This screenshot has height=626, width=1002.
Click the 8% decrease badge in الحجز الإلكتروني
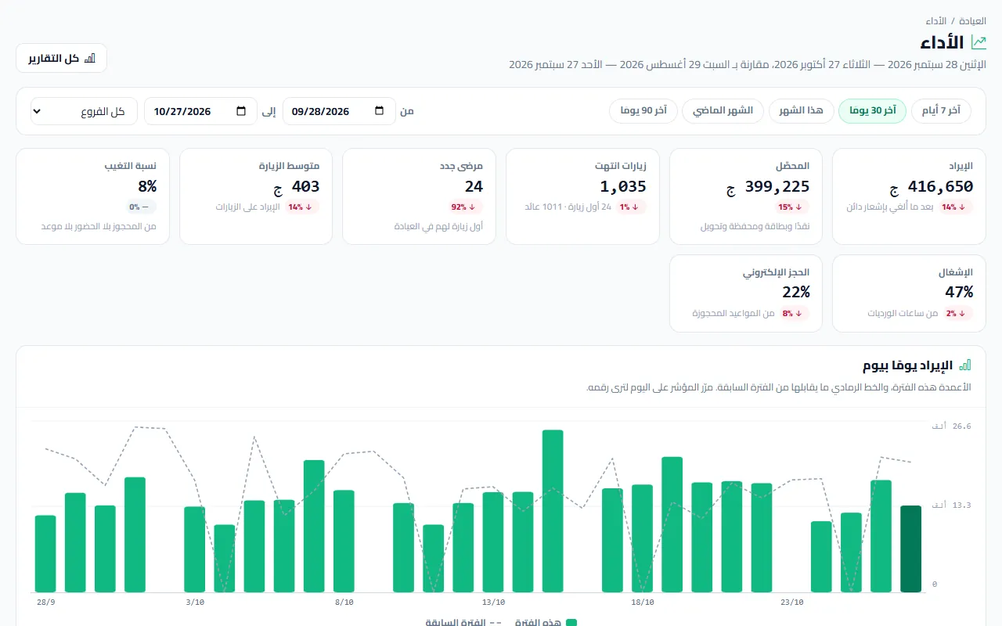coord(794,313)
